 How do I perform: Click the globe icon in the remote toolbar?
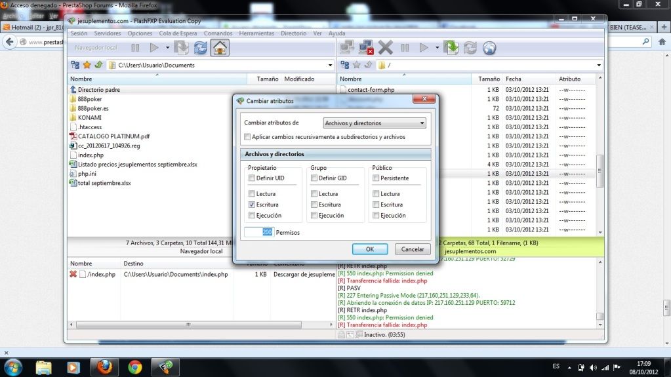pyautogui.click(x=489, y=48)
